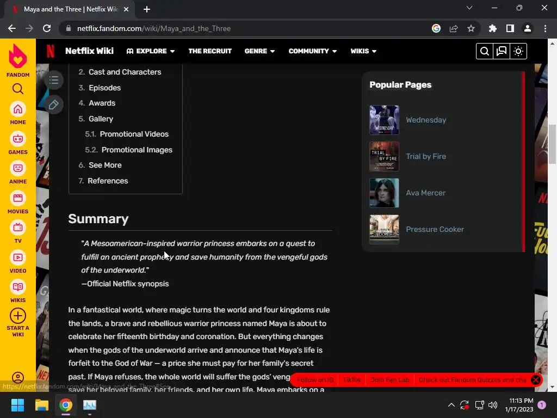The image size is (557, 418).
Task: Click Join Fan Lab banner link
Action: [x=389, y=380]
